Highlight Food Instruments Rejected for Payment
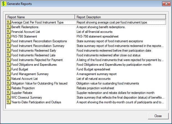Image resolution: width=172 pixels, height=124 pixels. click(x=37, y=60)
